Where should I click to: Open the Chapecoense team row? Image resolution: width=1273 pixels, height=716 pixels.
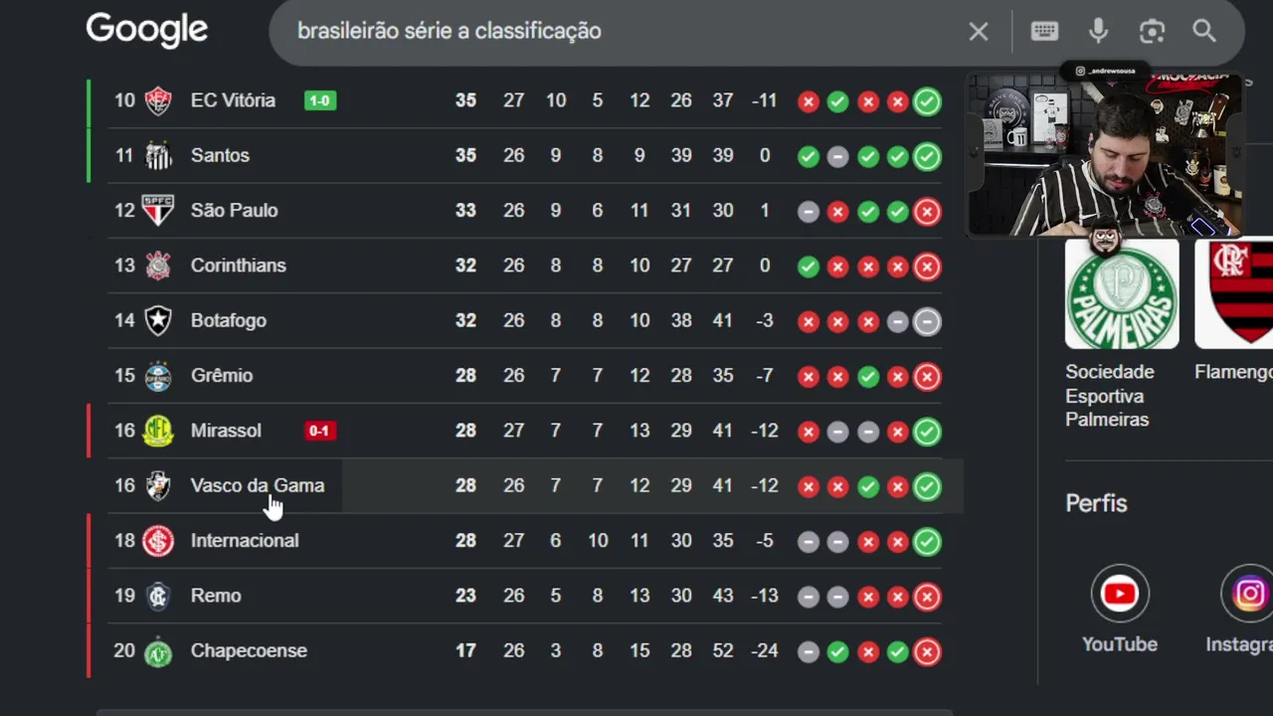click(525, 650)
